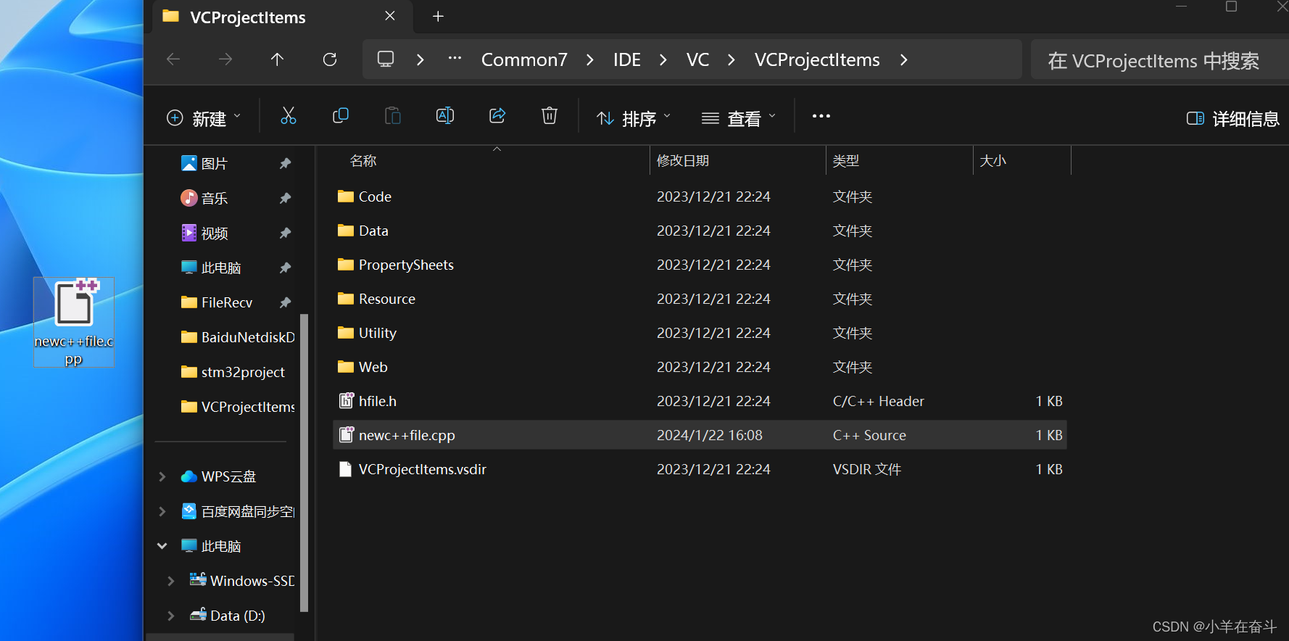Show hidden breadcrumb path via ellipsis
Viewport: 1289px width, 641px height.
click(x=455, y=59)
